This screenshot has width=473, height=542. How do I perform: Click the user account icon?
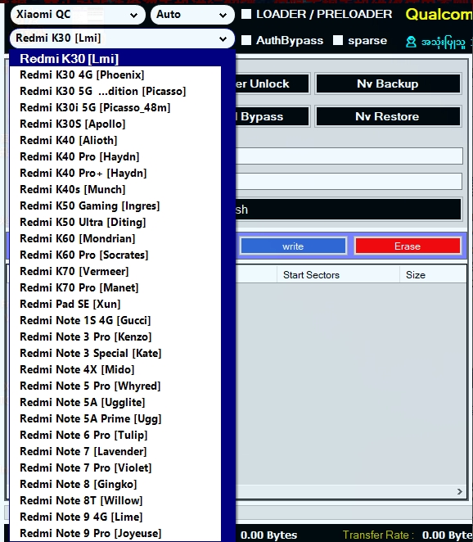click(411, 43)
